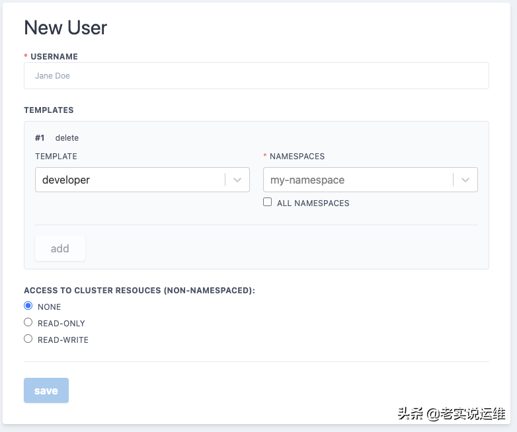The image size is (517, 432).
Task: Select READ-WRITE cluster access
Action: pyautogui.click(x=28, y=339)
